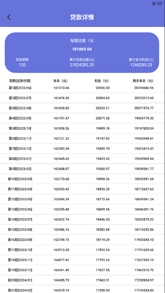165x293 pixels.
Task: Tap the back arrow icon
Action: [9, 17]
